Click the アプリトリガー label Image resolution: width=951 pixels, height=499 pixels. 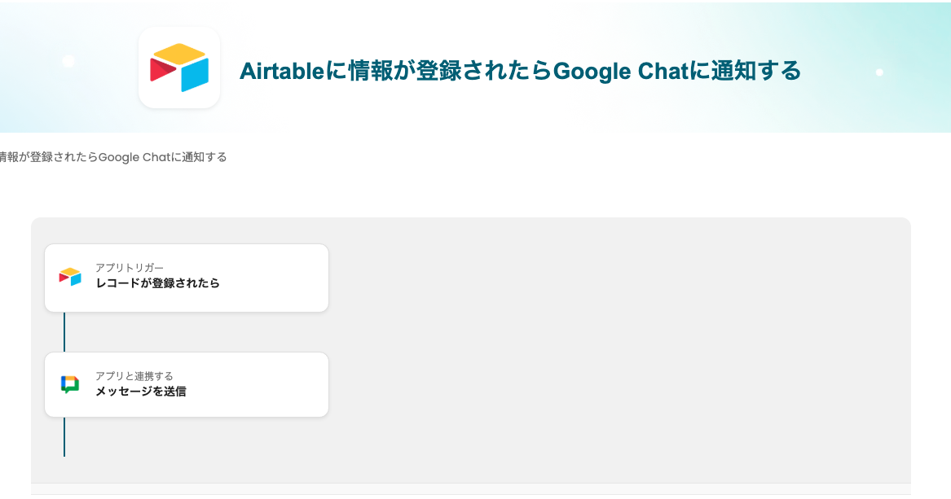129,268
